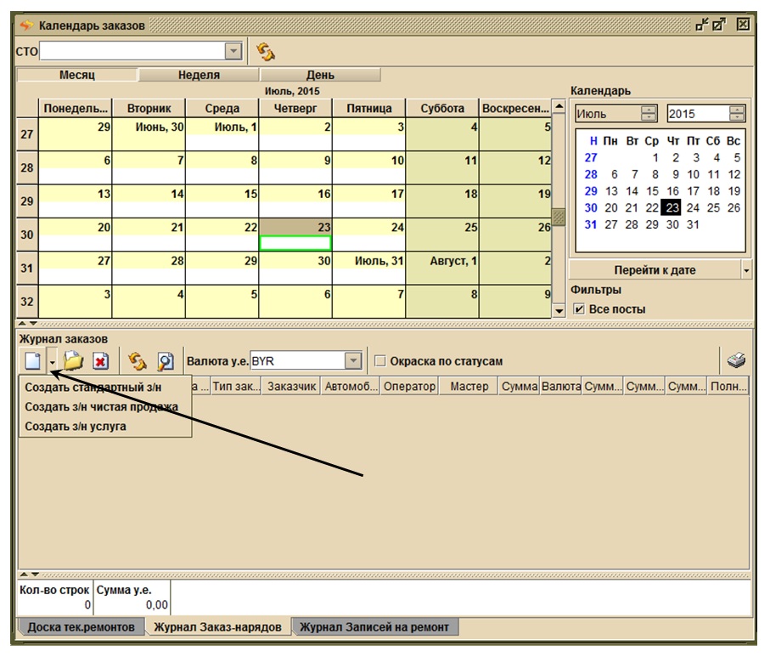This screenshot has height=657, width=770.
Task: Click the Сумма column header
Action: pyautogui.click(x=519, y=387)
